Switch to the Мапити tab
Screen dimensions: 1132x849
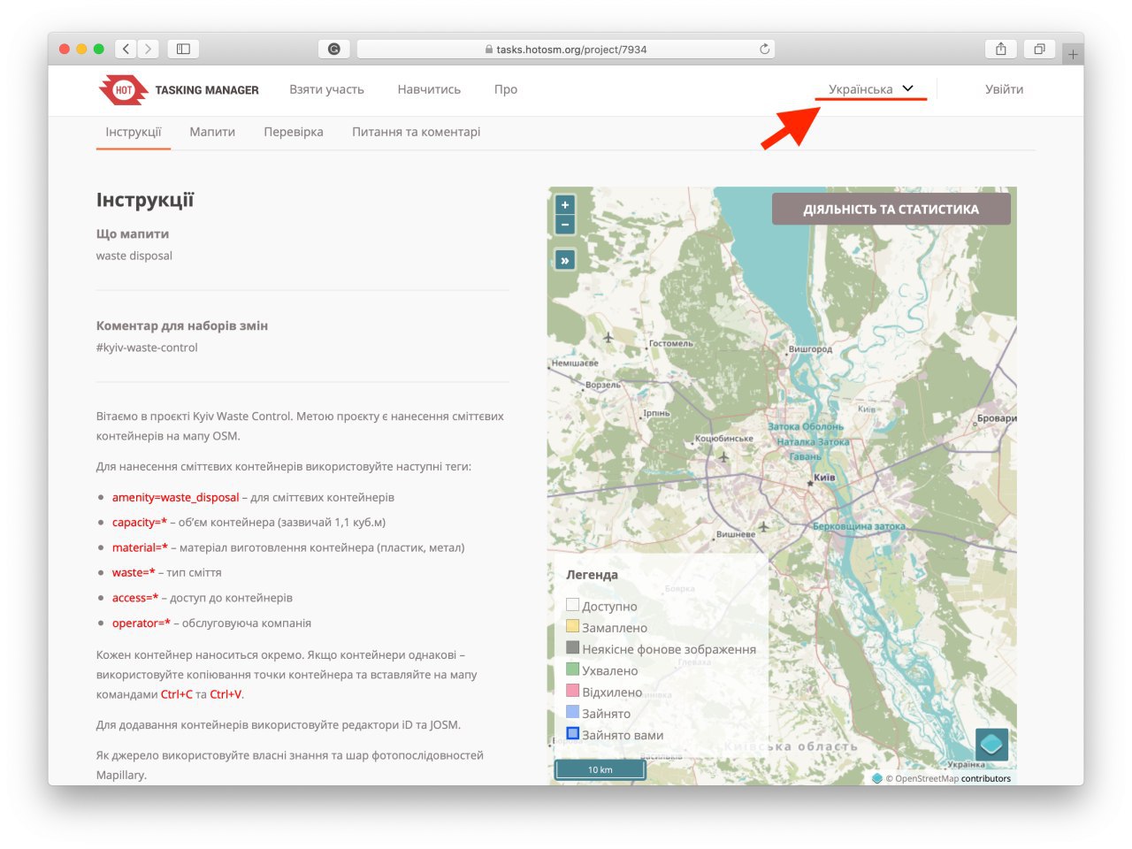[212, 132]
